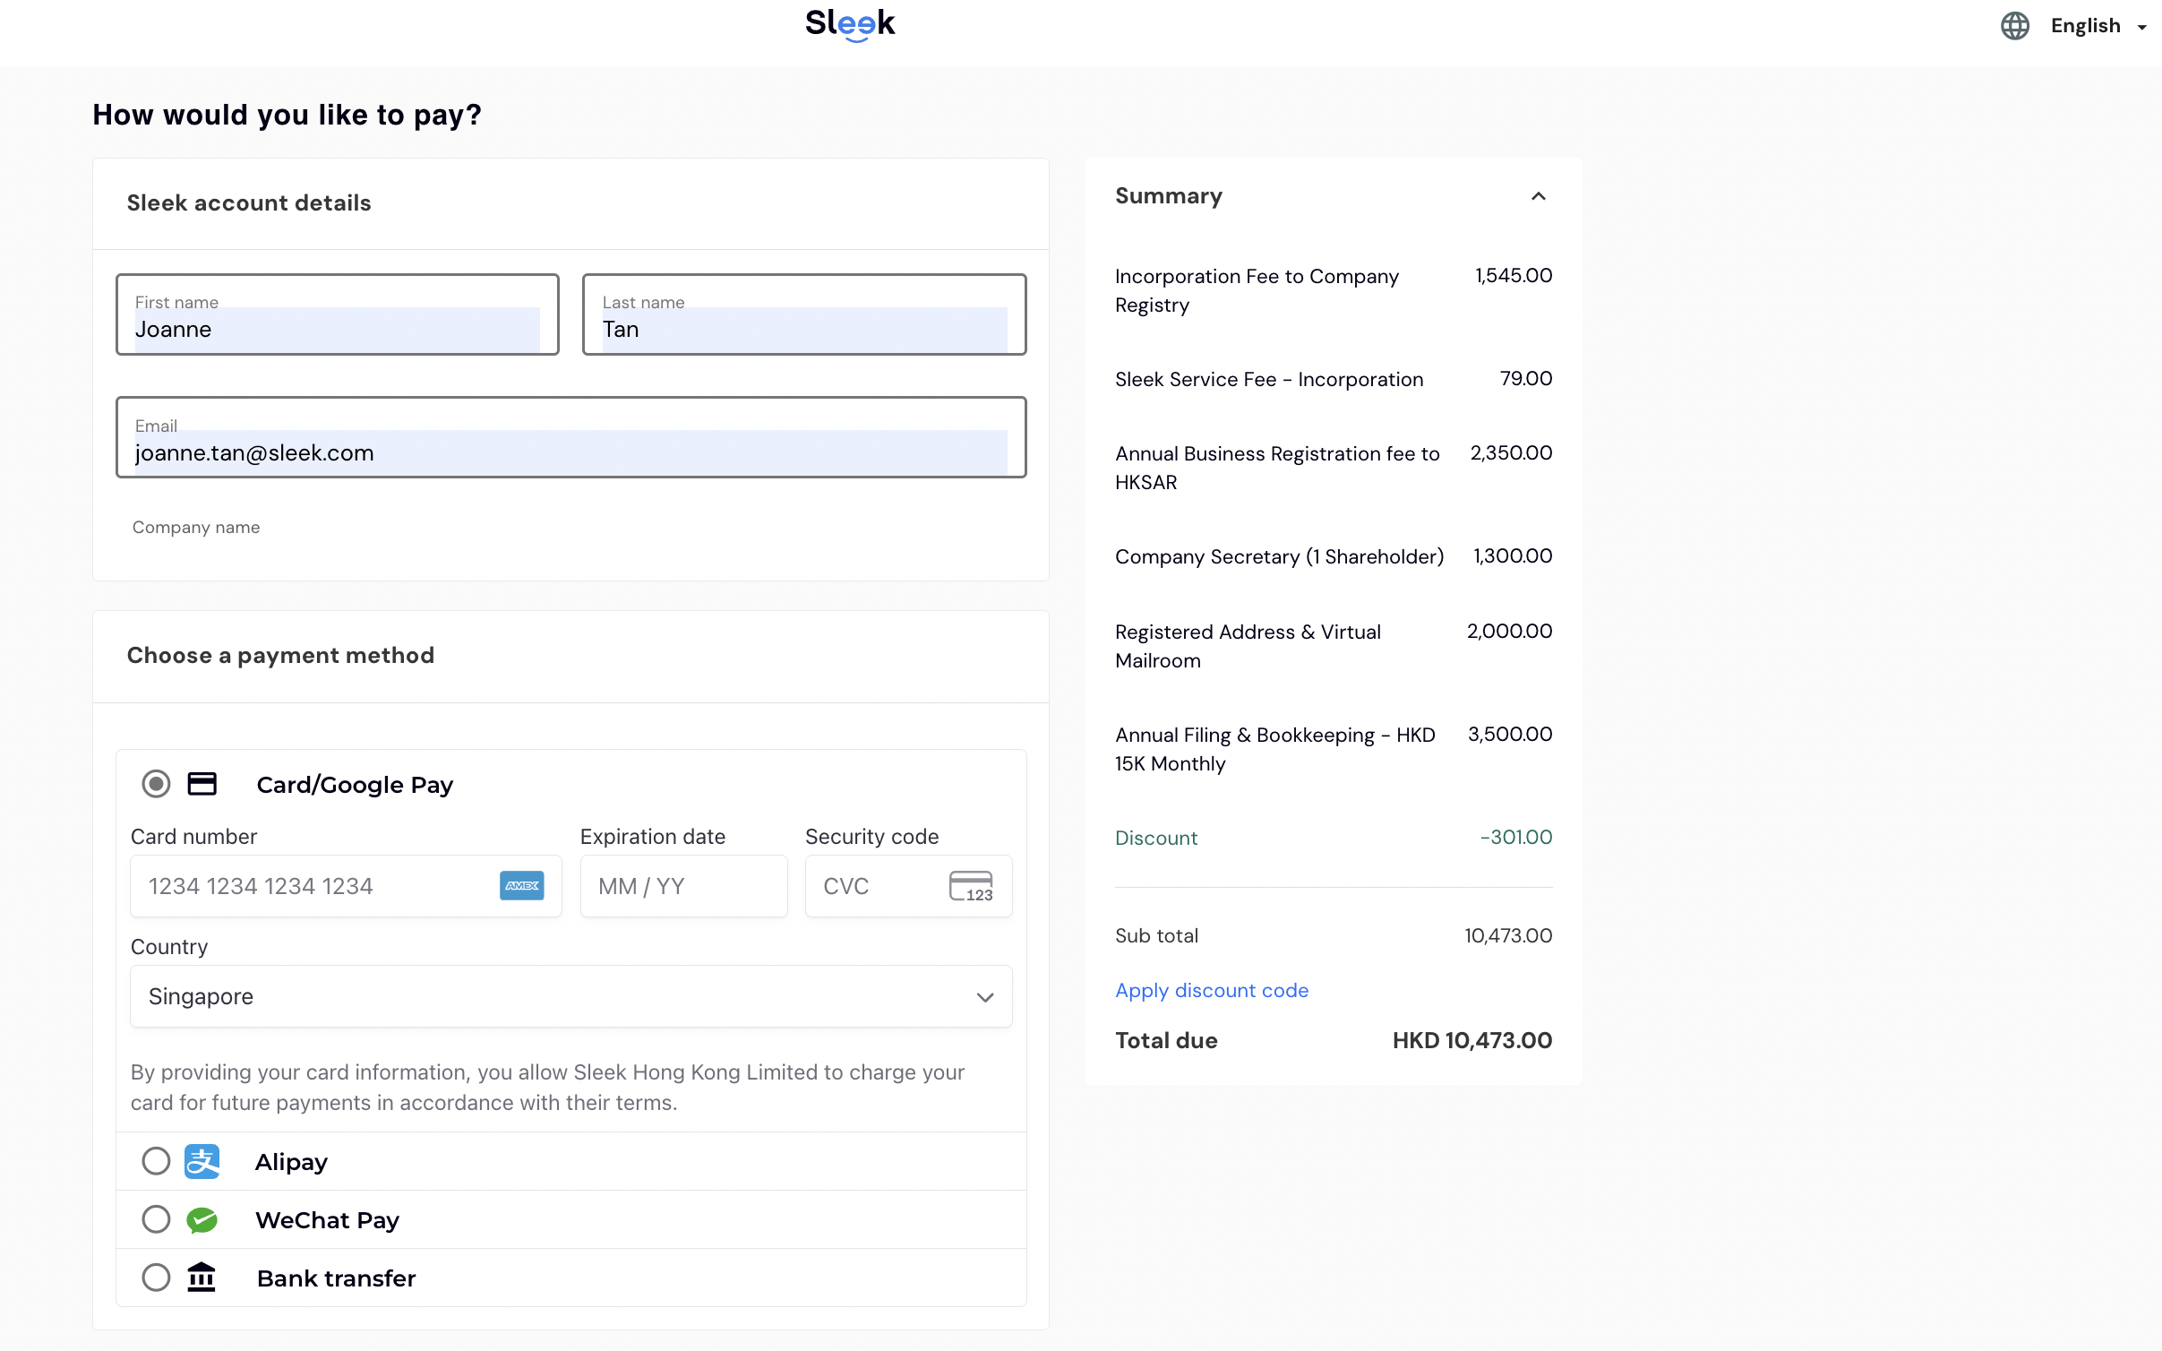Select the Bank transfer radio button

[x=156, y=1278]
